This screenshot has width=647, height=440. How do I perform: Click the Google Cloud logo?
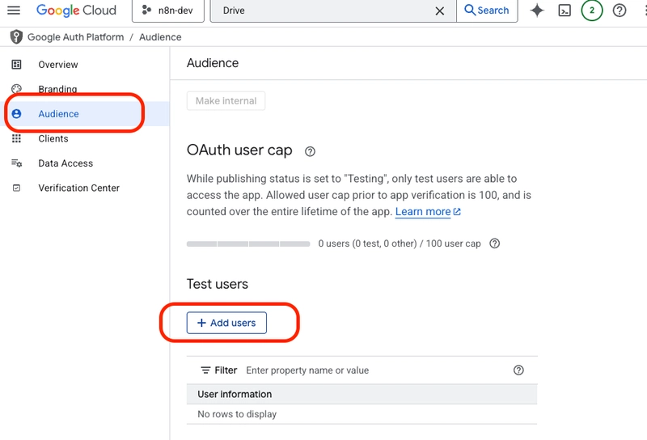click(x=76, y=11)
